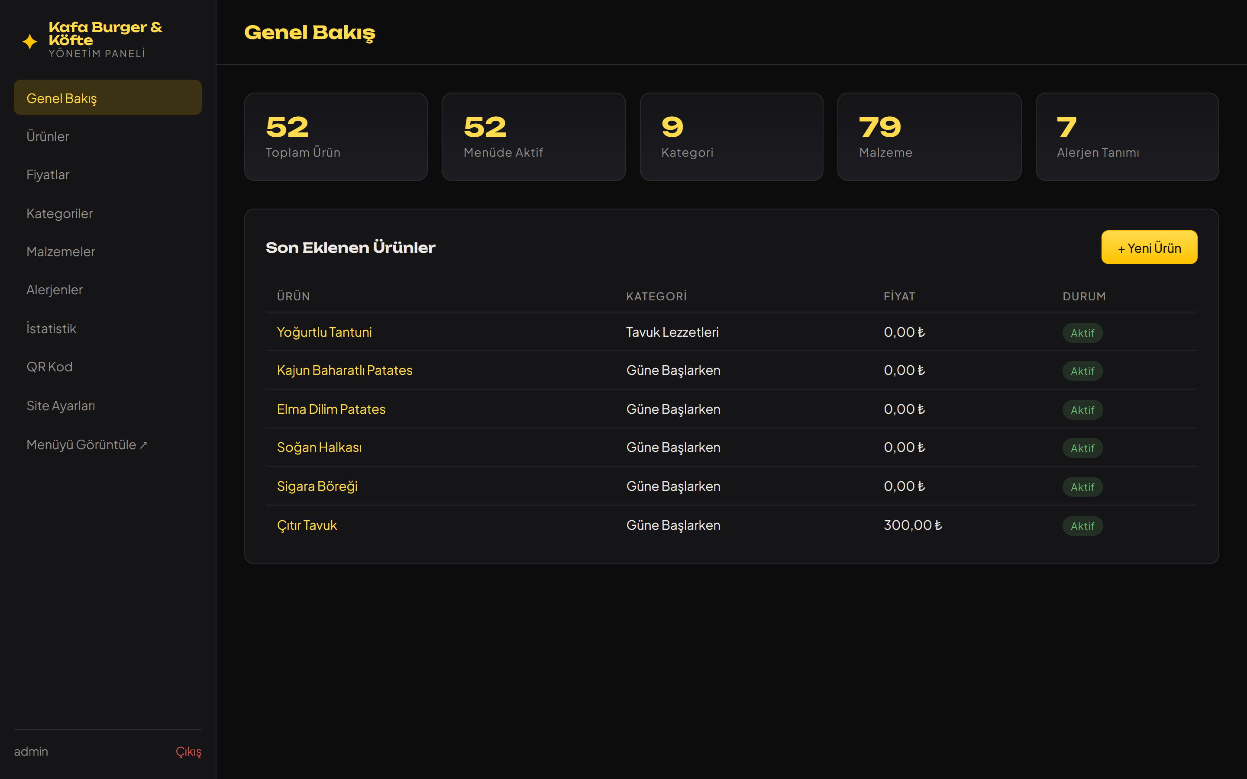Viewport: 1247px width, 779px height.
Task: Click the DURUM column header
Action: [x=1084, y=296]
